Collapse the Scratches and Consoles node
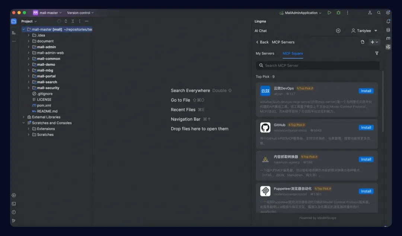Viewport: 402px width, 236px height. point(23,123)
